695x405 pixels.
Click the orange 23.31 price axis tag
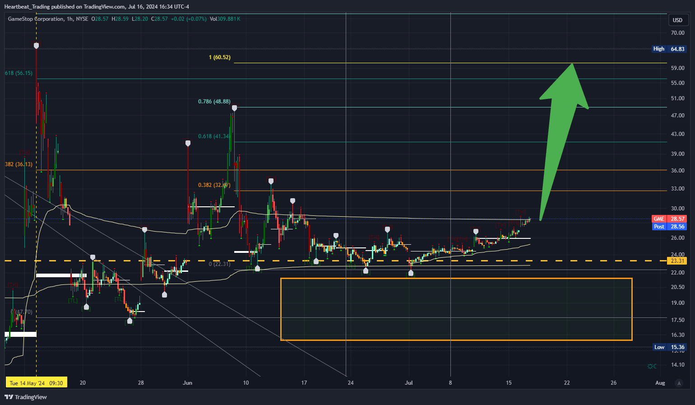point(677,261)
